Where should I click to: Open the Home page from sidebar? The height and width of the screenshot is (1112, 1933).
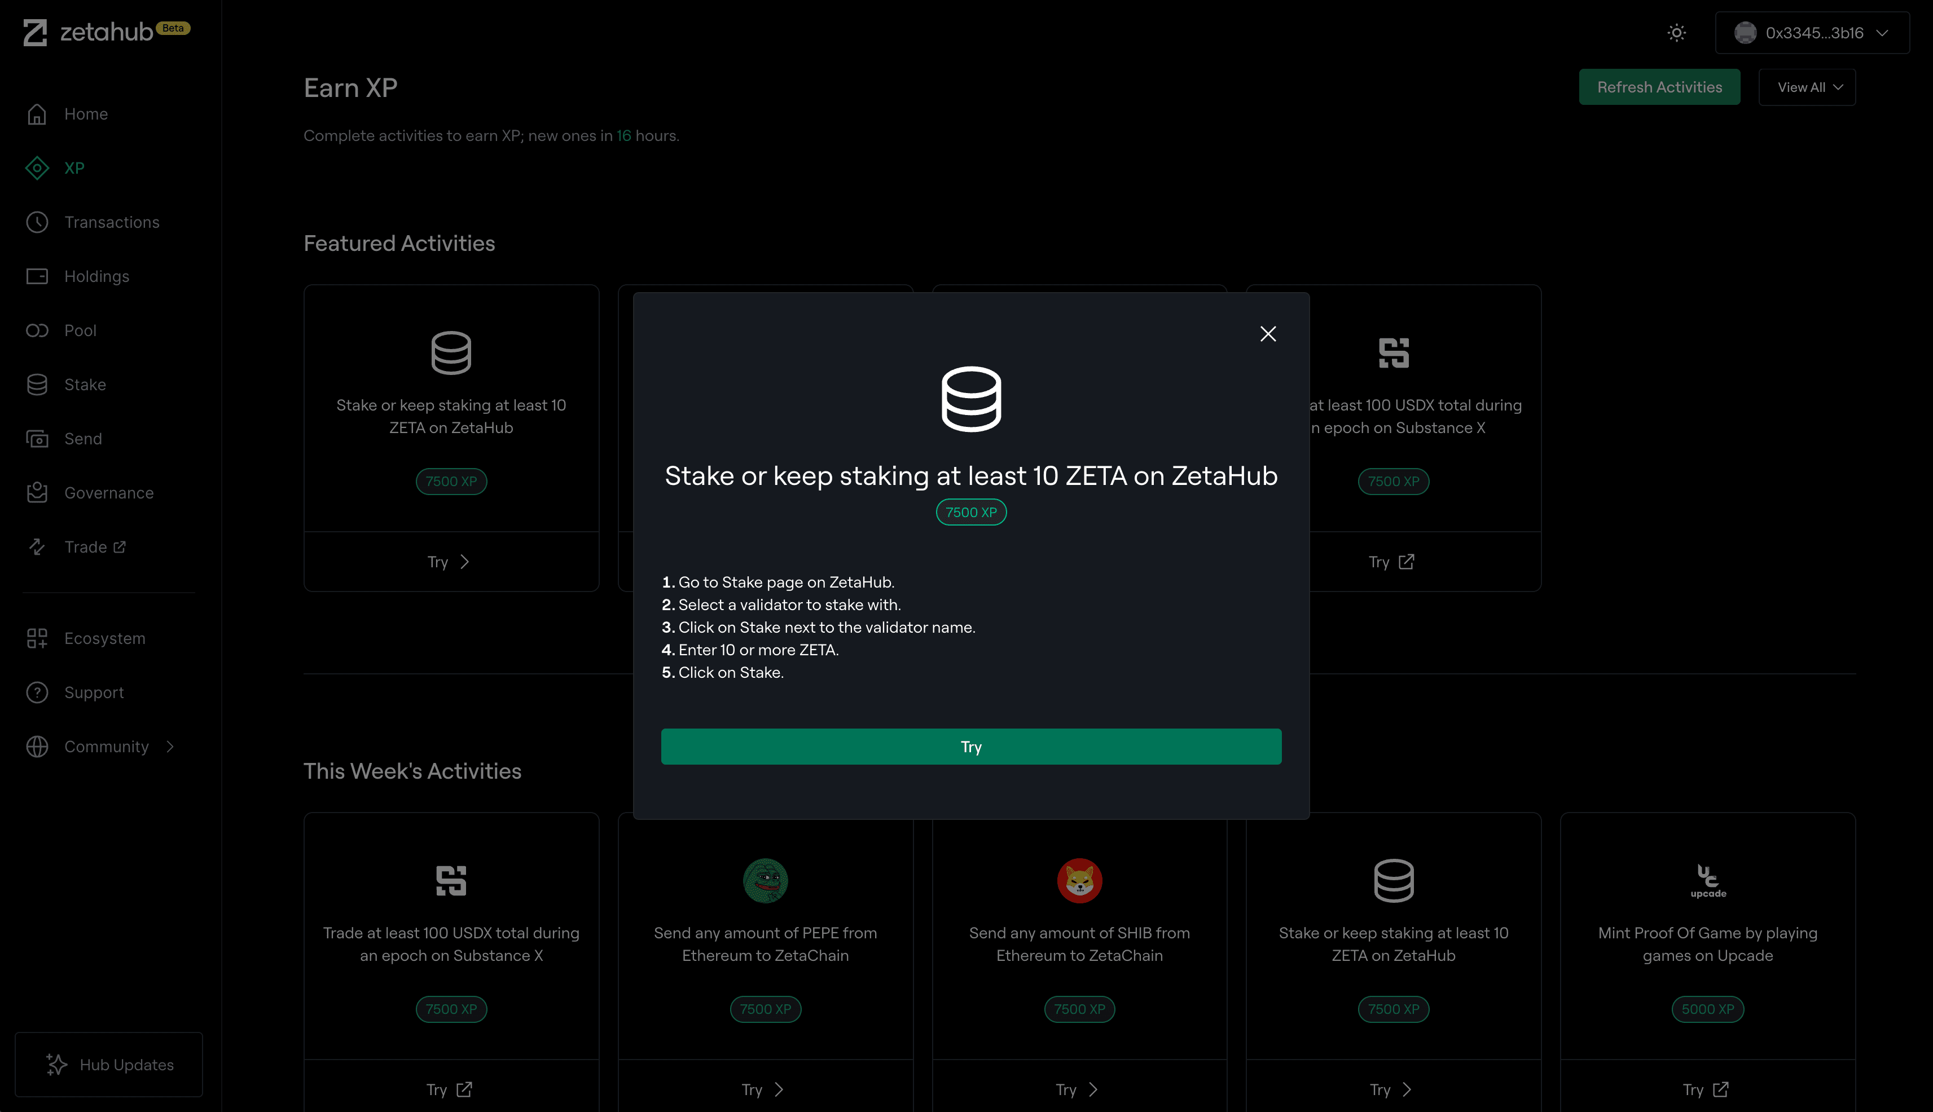(x=86, y=113)
